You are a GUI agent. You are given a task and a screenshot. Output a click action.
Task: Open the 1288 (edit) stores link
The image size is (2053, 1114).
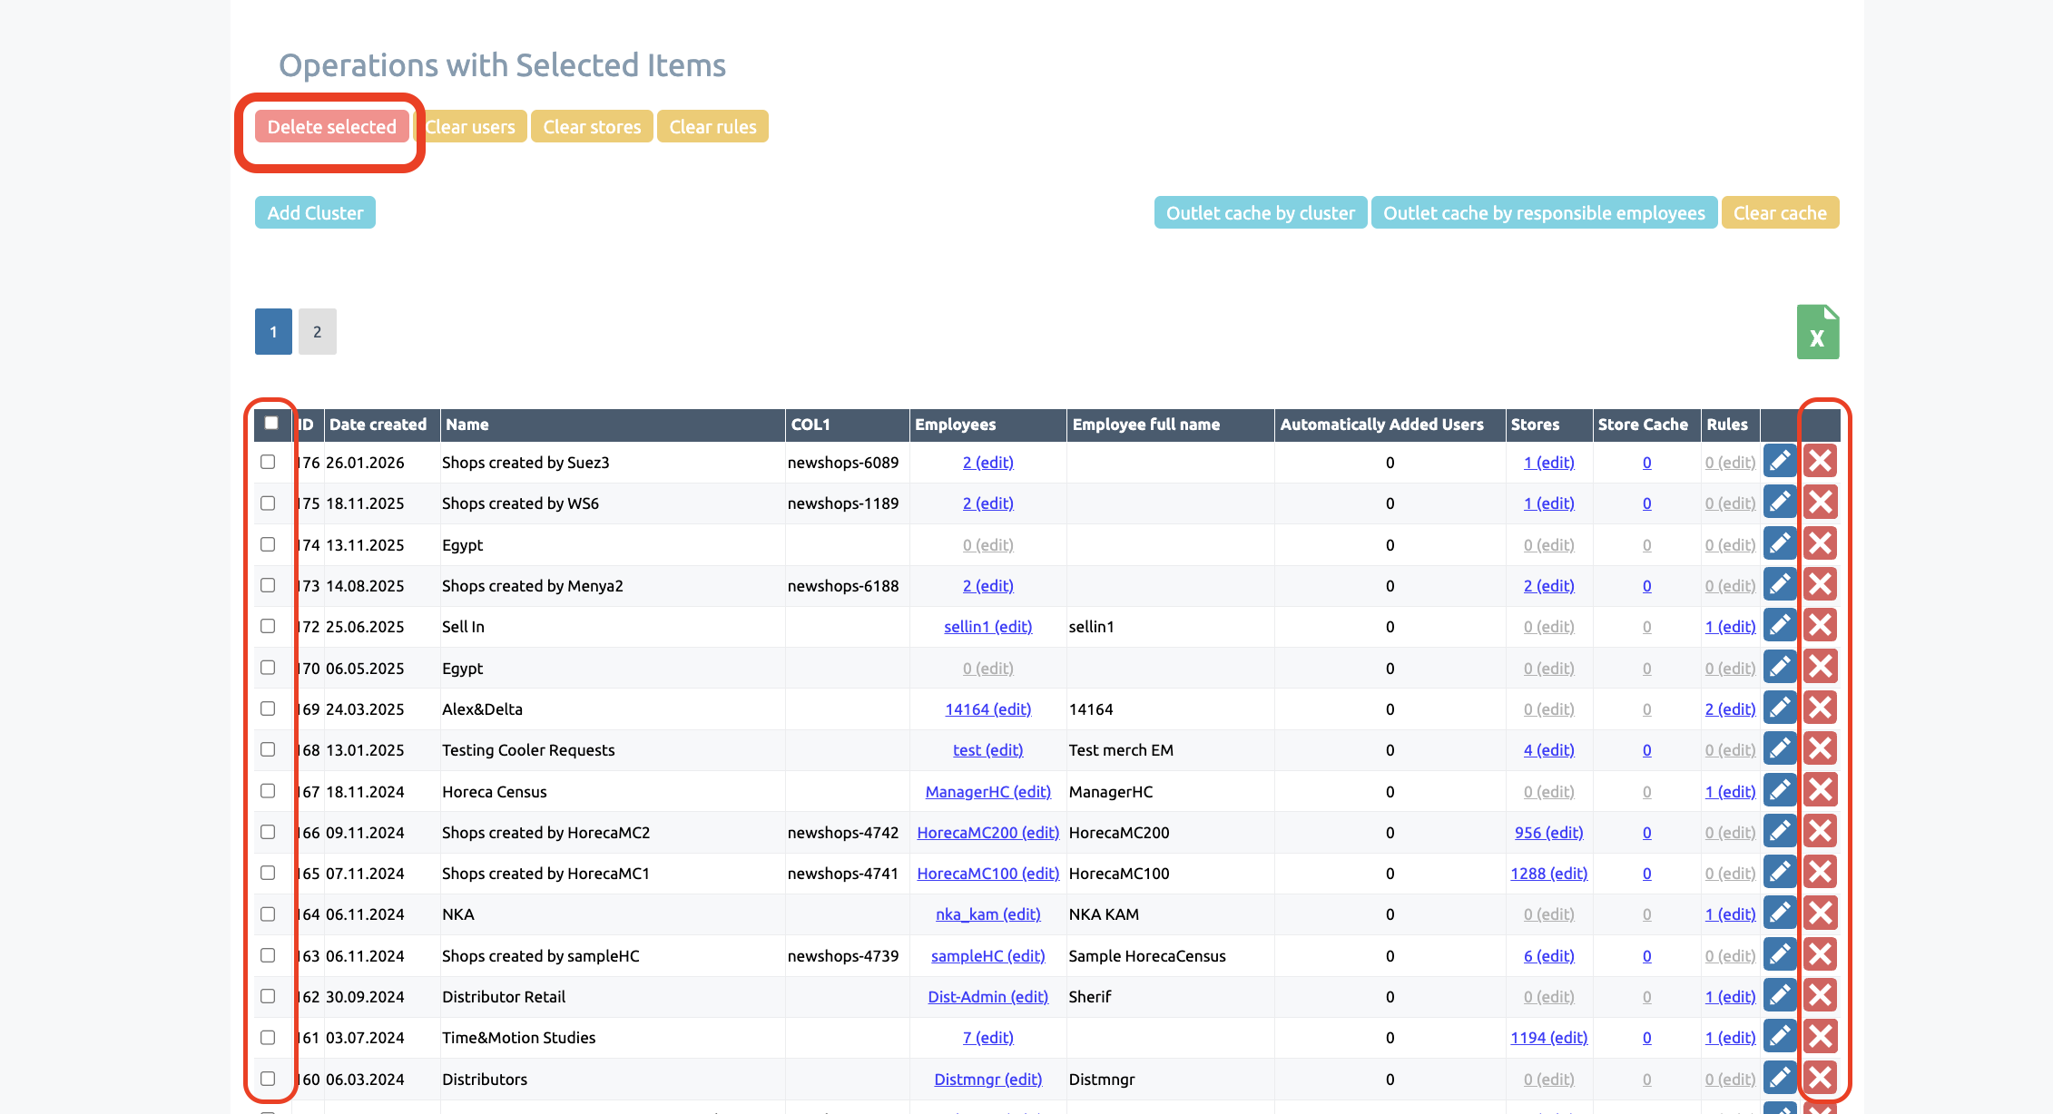(x=1548, y=874)
